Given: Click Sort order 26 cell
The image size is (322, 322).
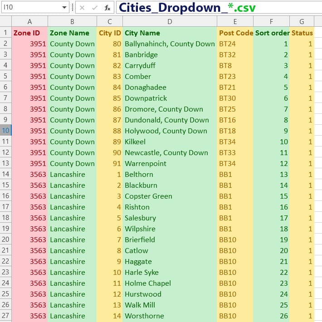Looking at the screenshot, I should pos(271,316).
